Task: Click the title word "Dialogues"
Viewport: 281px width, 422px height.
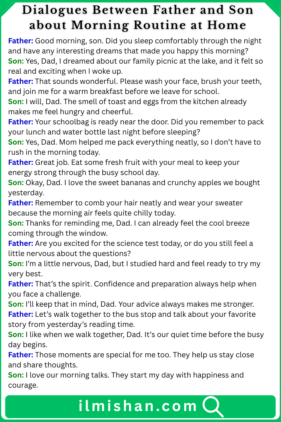Action: coord(55,10)
